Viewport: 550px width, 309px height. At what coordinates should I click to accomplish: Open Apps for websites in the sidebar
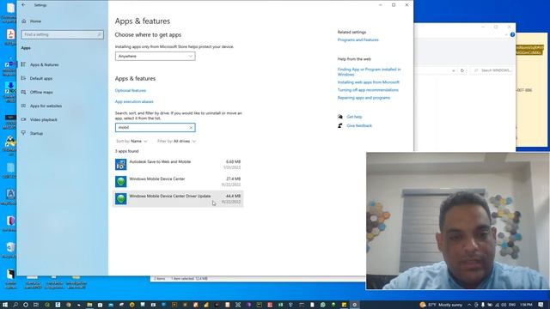coord(46,106)
